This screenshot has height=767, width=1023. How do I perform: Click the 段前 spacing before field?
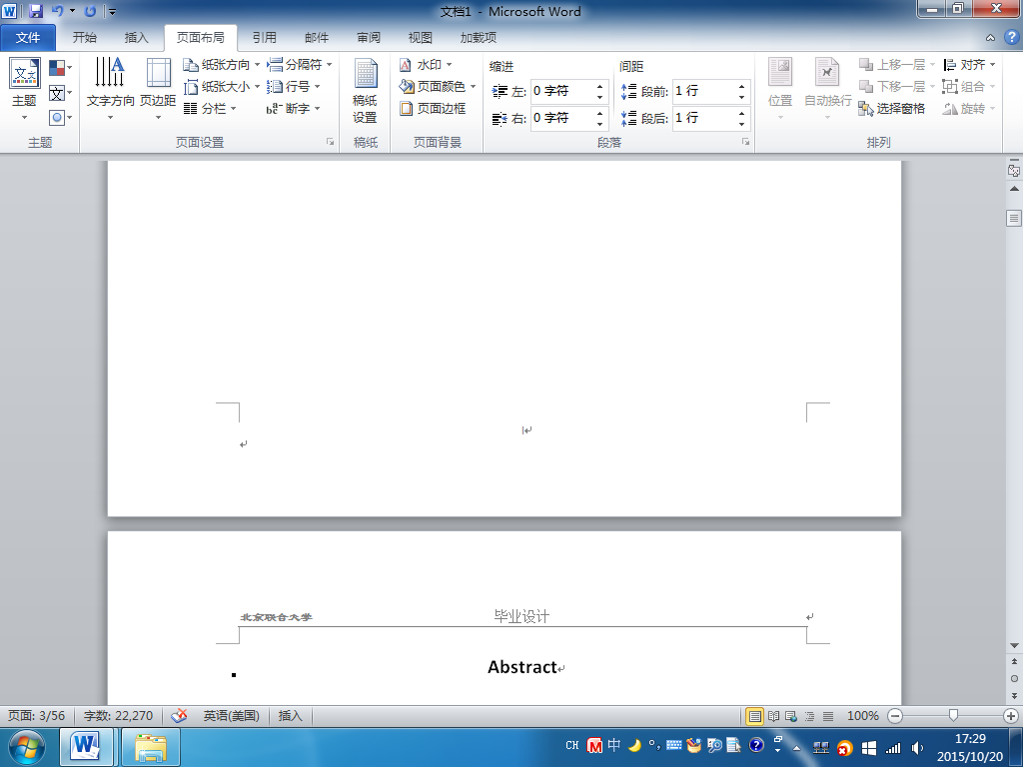(703, 91)
